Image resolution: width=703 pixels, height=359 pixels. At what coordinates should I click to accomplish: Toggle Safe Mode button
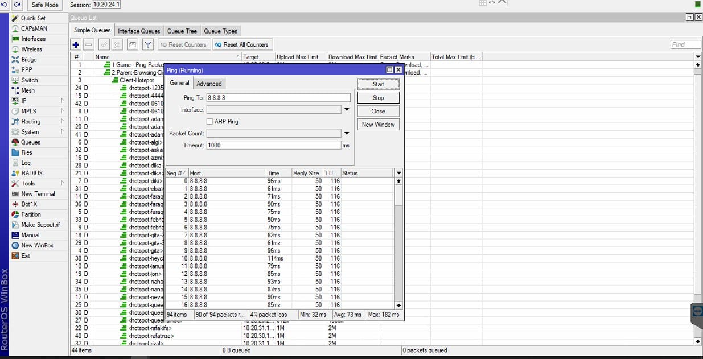(x=45, y=5)
